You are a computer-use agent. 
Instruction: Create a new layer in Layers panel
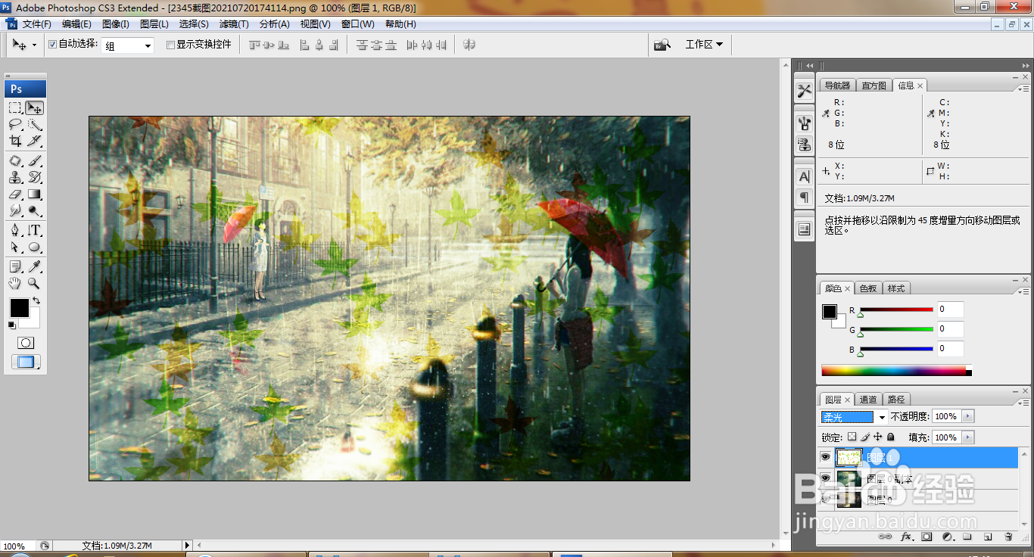click(x=988, y=537)
